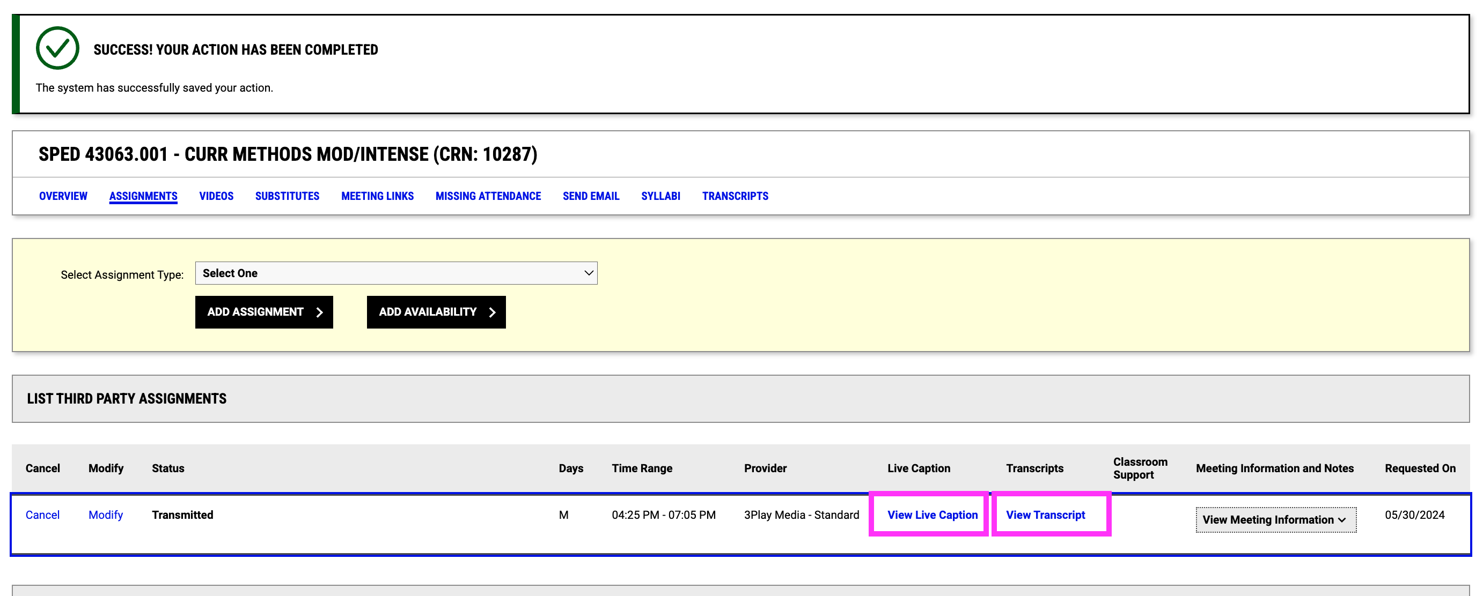Click the Time Range column header
The height and width of the screenshot is (596, 1483).
[x=642, y=468]
